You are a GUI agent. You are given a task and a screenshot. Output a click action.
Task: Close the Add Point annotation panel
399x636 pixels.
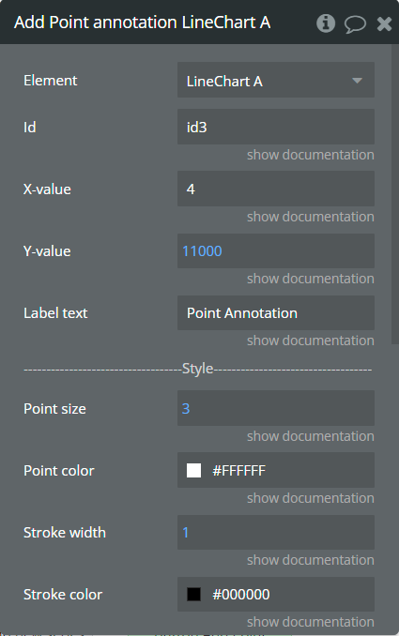(384, 24)
